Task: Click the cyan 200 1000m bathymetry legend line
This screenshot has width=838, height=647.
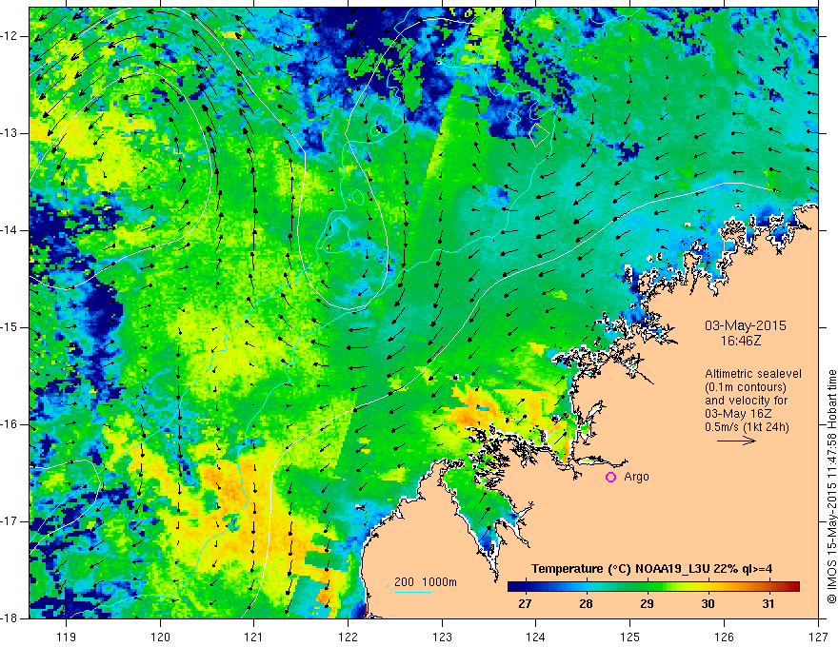Action: point(413,592)
